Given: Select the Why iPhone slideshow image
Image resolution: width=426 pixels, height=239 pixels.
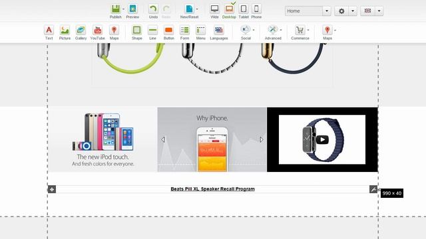Looking at the screenshot, I should point(212,139).
